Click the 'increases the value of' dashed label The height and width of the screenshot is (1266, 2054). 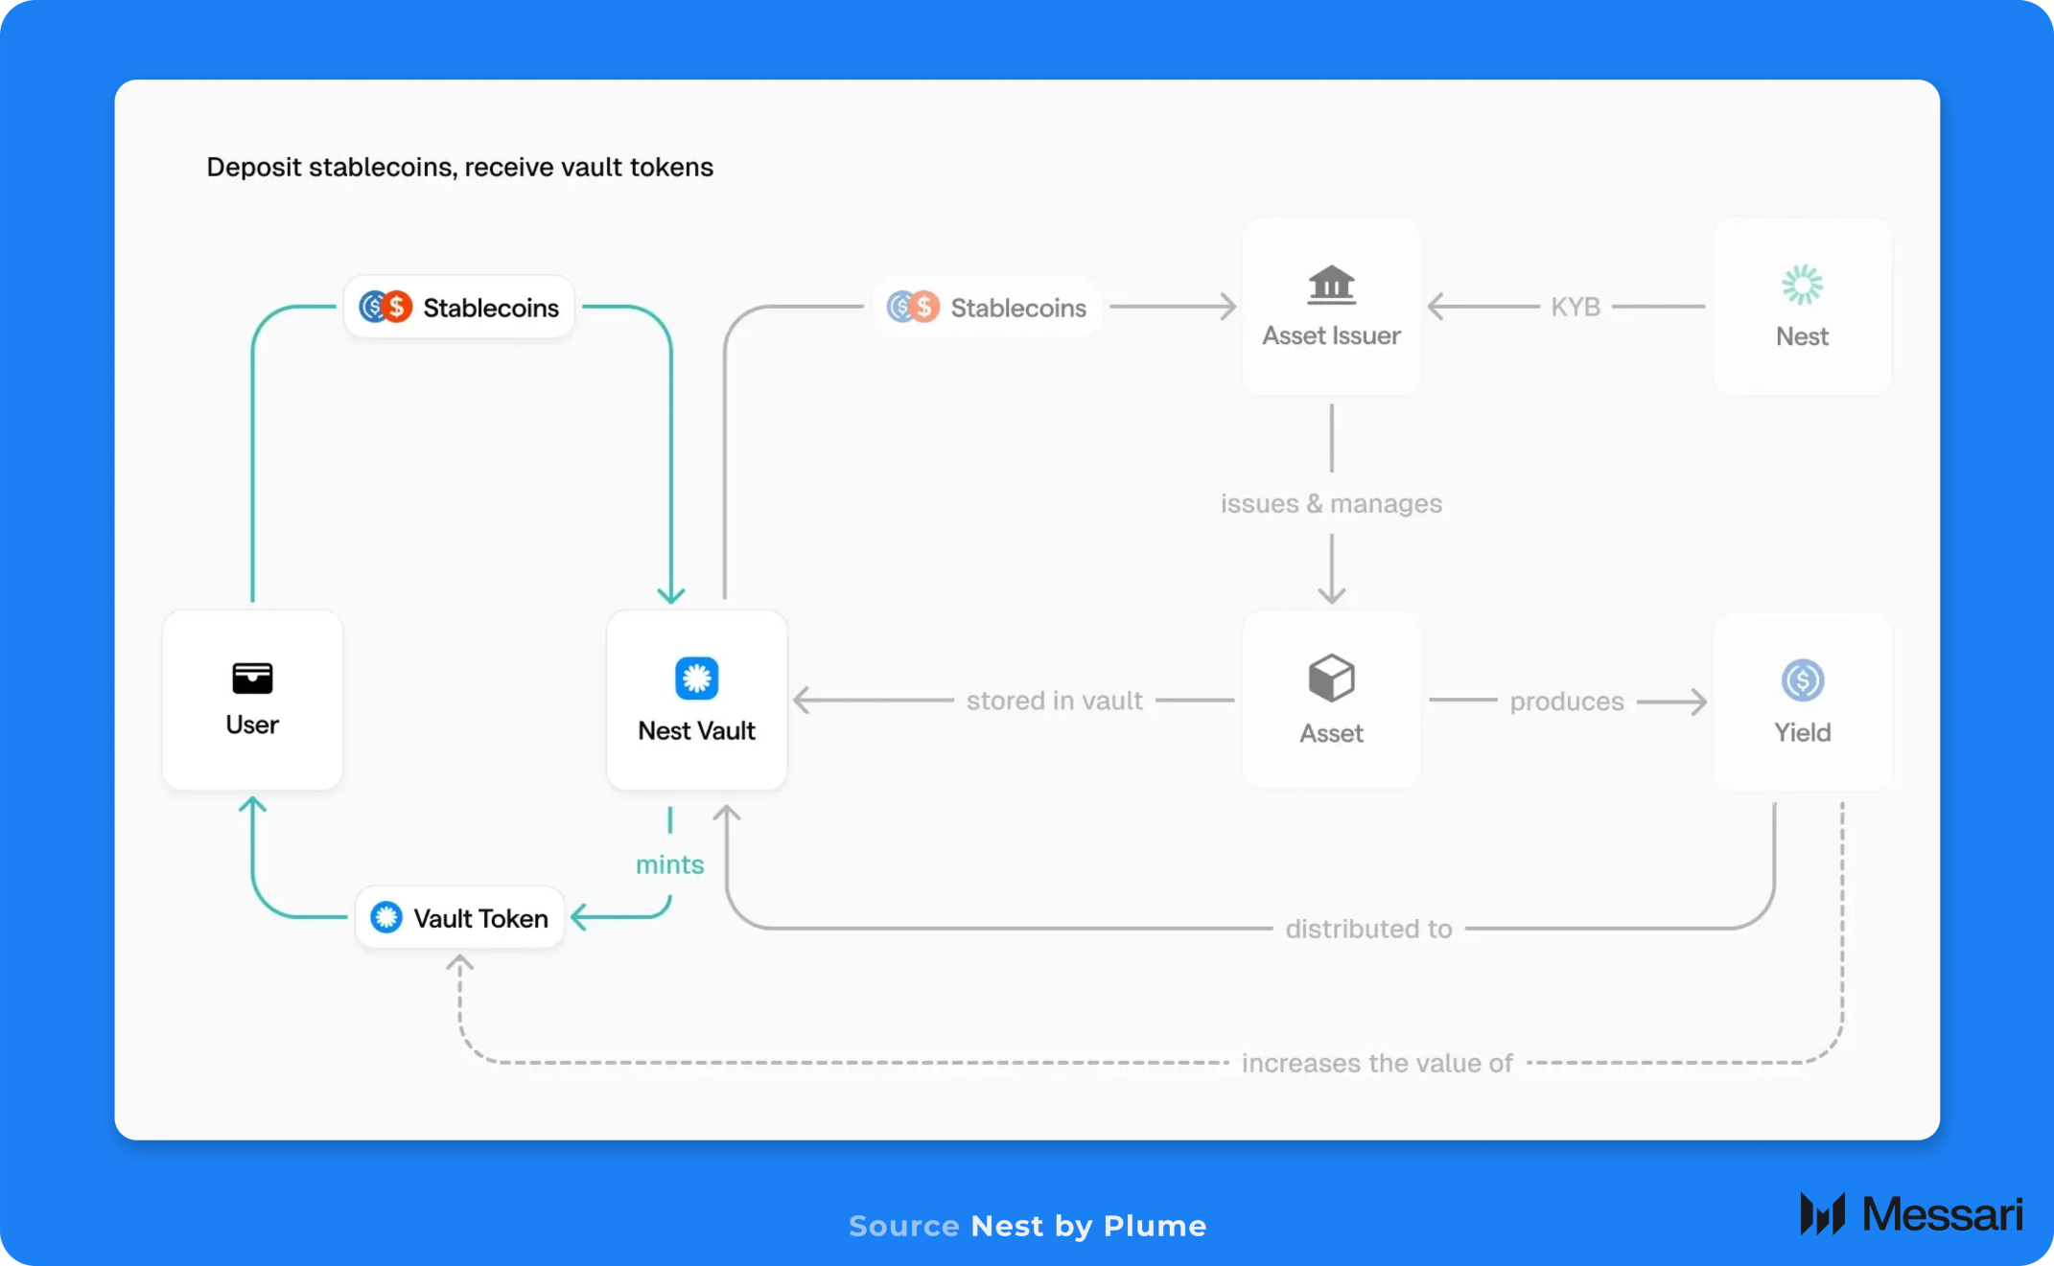tap(1377, 1063)
